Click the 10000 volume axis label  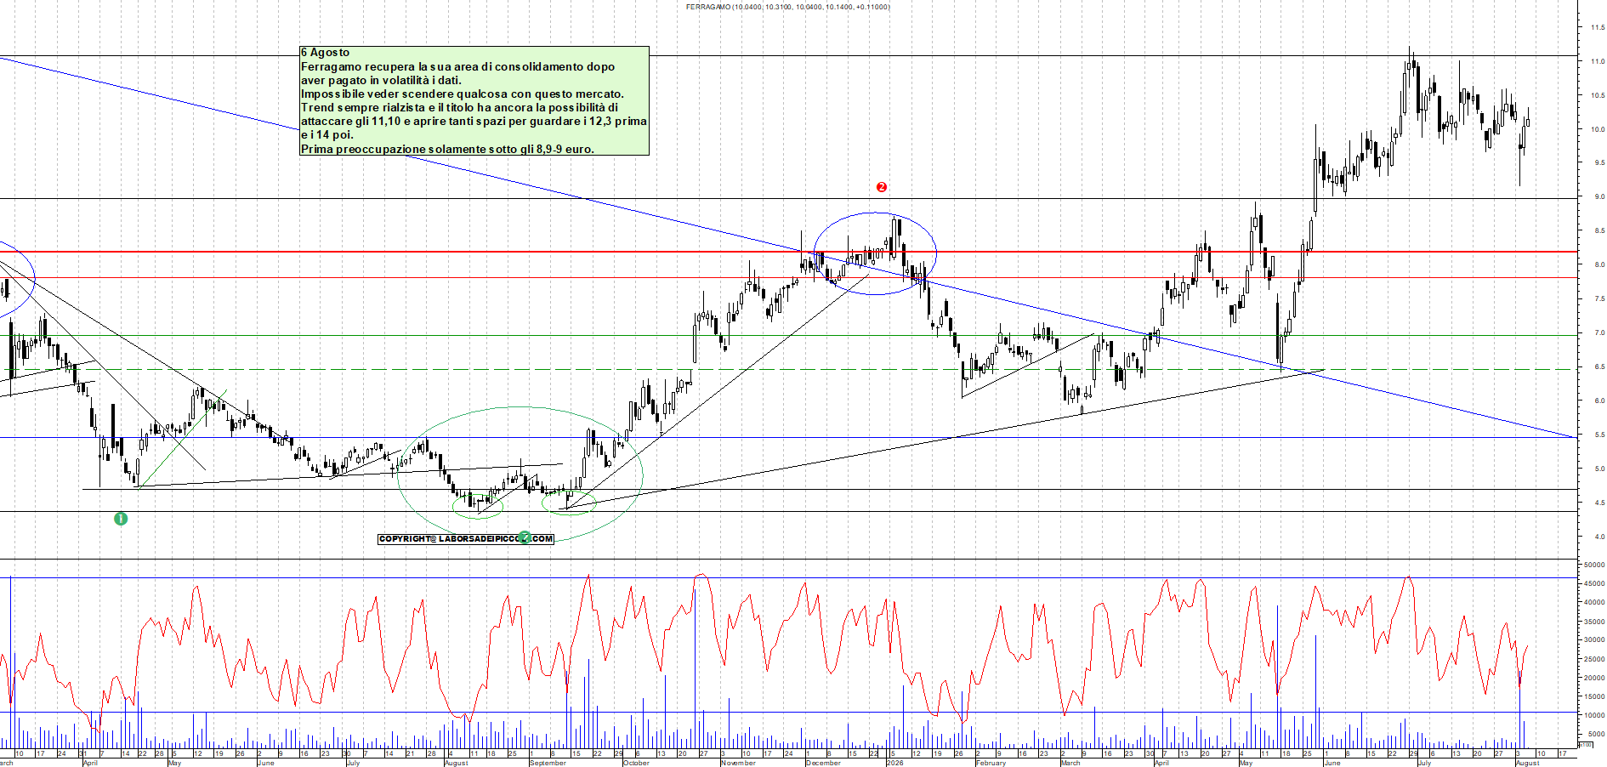(x=1595, y=715)
